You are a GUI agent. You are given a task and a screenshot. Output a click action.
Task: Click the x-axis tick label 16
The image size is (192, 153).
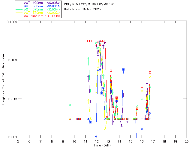coord(142,141)
